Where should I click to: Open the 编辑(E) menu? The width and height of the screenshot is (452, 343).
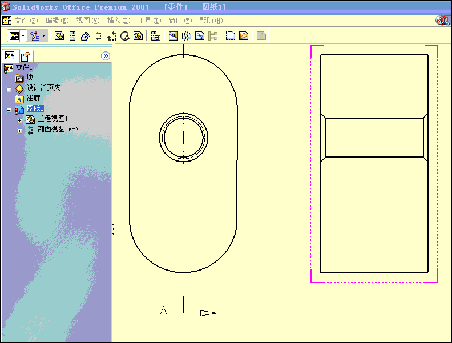[x=57, y=21]
